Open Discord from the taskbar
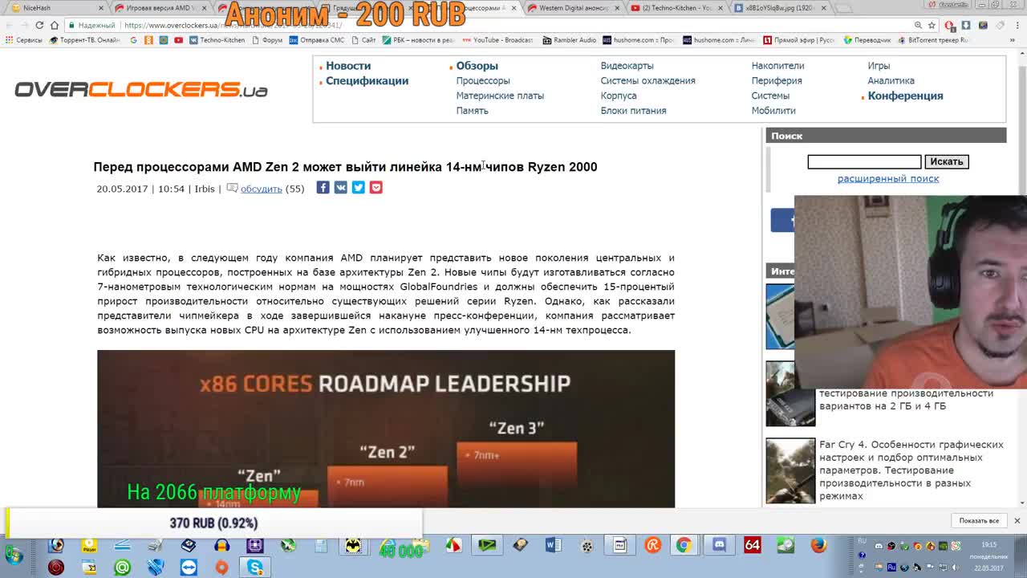 click(719, 545)
